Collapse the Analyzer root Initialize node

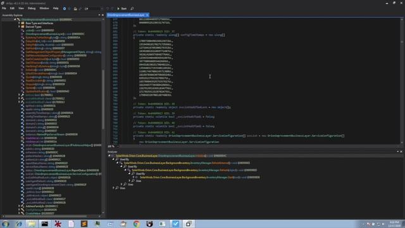pos(109,156)
